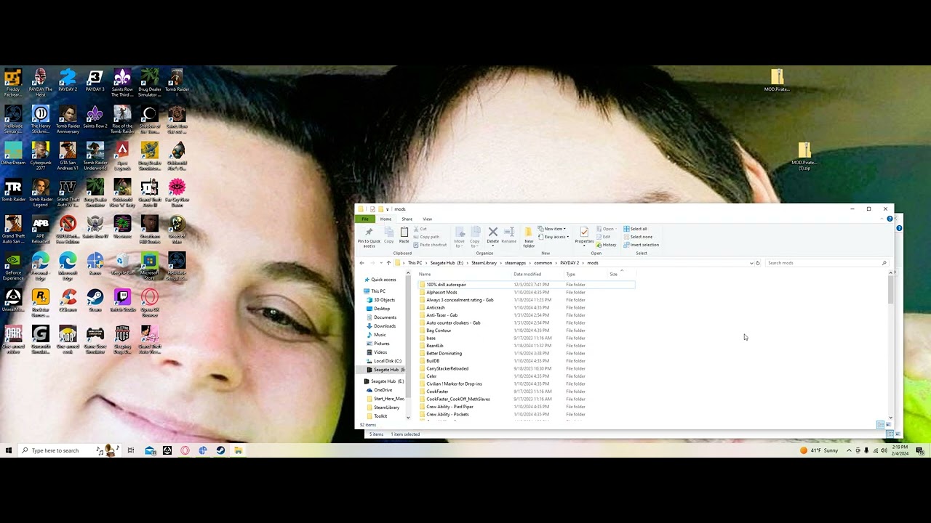Image resolution: width=931 pixels, height=523 pixels.
Task: Open the Easy access dropdown
Action: [554, 237]
